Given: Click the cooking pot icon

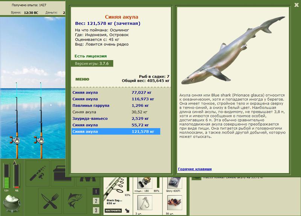Looking at the screenshot, I should coord(12,204).
